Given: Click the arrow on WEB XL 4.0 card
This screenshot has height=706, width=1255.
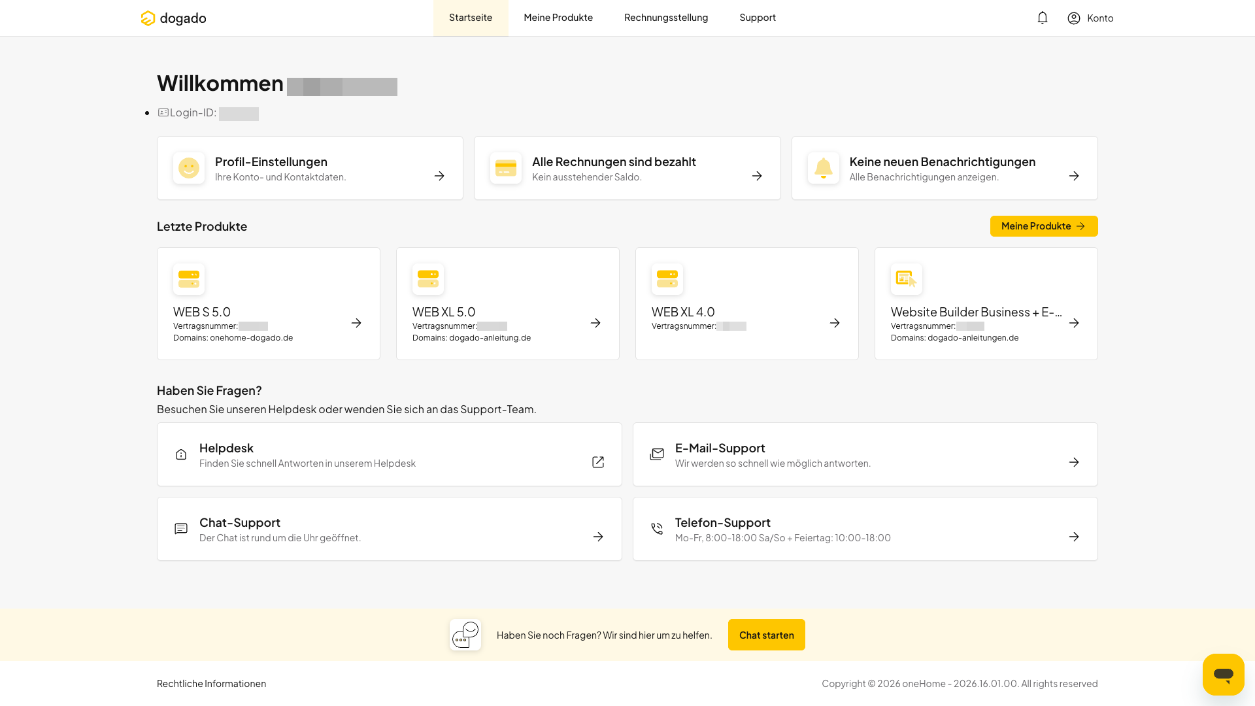Looking at the screenshot, I should pyautogui.click(x=835, y=323).
